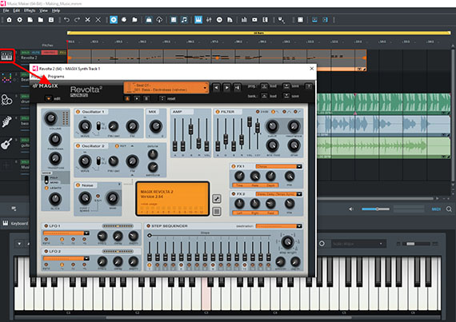Image resolution: width=456 pixels, height=322 pixels.
Task: Click the wrench settings button in Revolta
Action: point(216,199)
